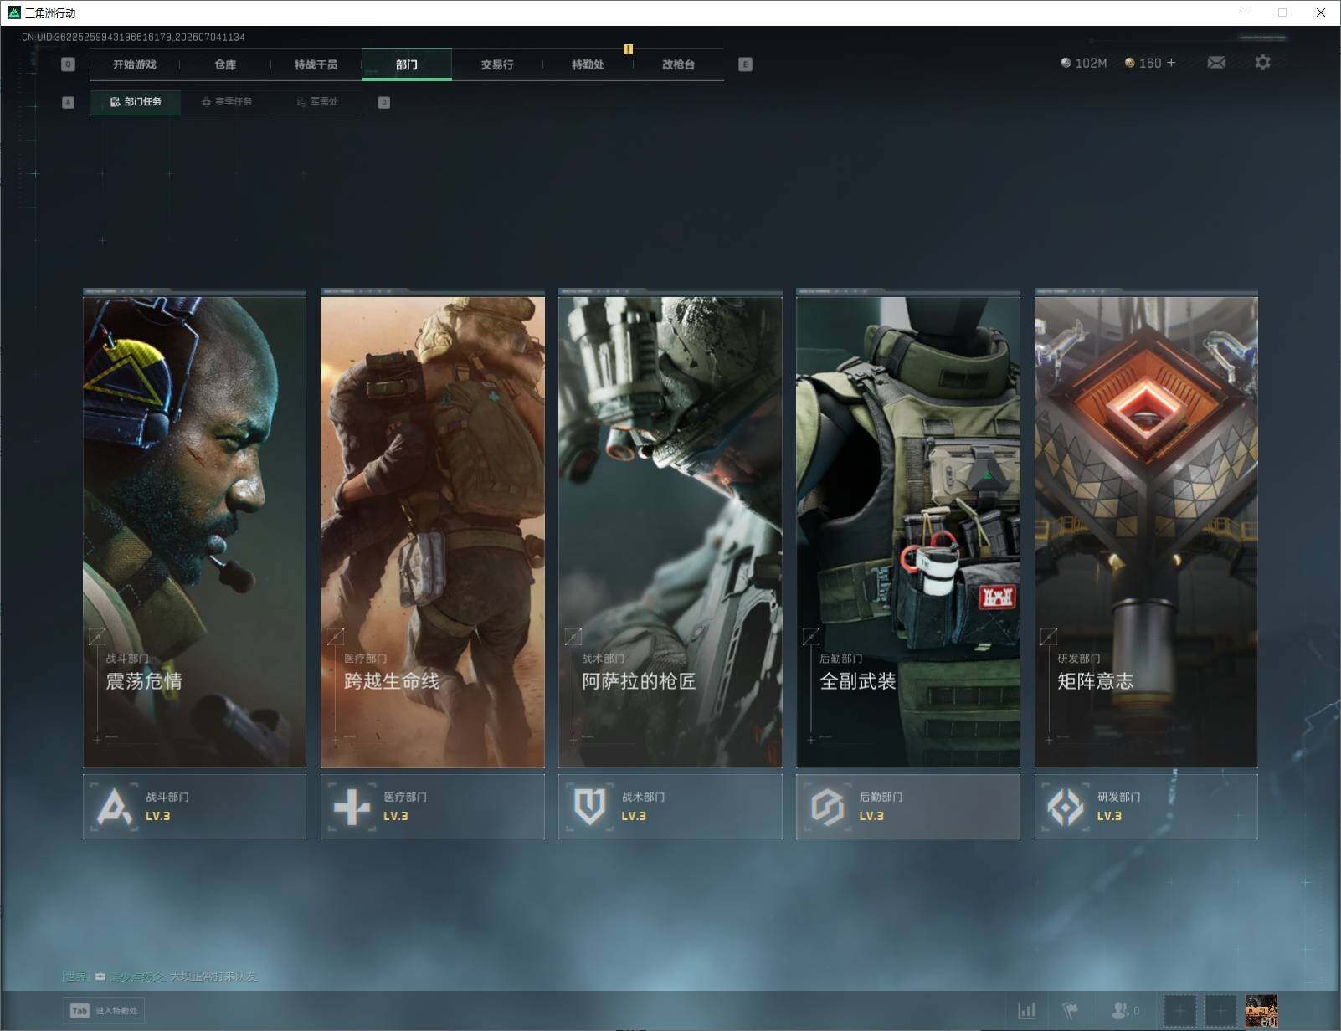
Task: Click the E next-tab key icon
Action: (745, 64)
